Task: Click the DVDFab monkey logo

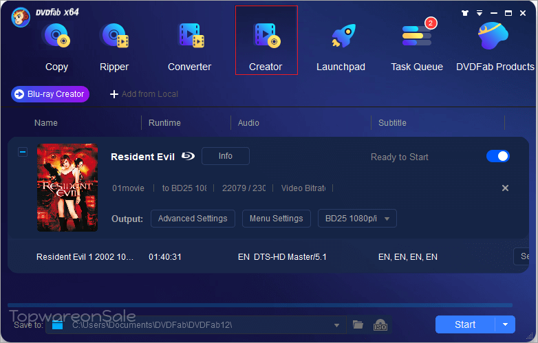Action: [x=21, y=17]
